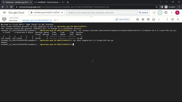
Task: Click the tar xvzf vegeta command text
Action: point(93,40)
